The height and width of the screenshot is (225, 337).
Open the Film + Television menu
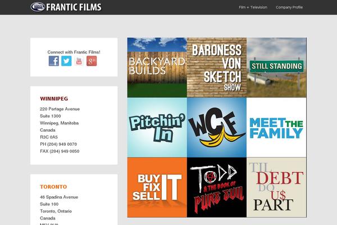click(253, 7)
